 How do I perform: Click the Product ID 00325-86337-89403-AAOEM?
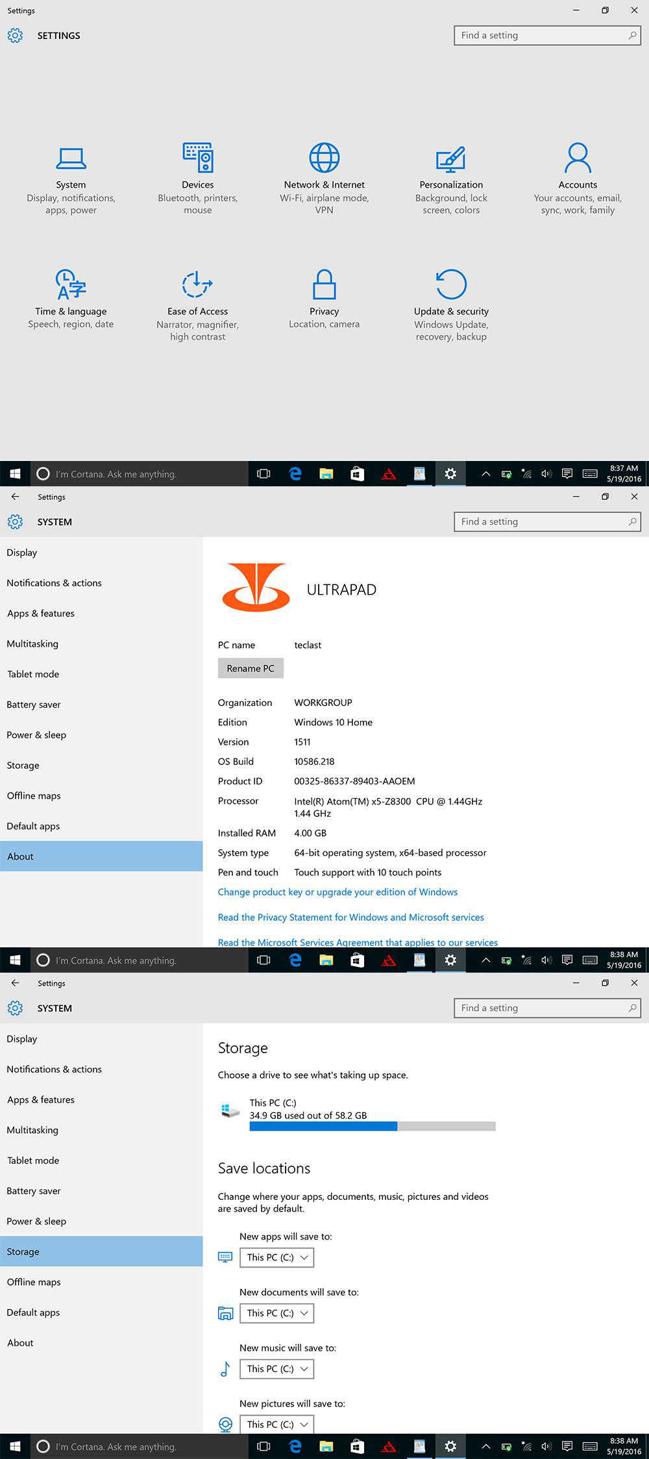[x=354, y=781]
